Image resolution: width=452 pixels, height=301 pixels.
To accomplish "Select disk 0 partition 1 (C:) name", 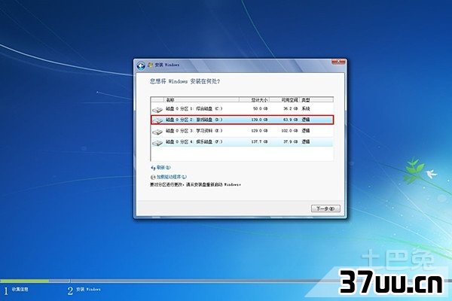I will point(194,109).
